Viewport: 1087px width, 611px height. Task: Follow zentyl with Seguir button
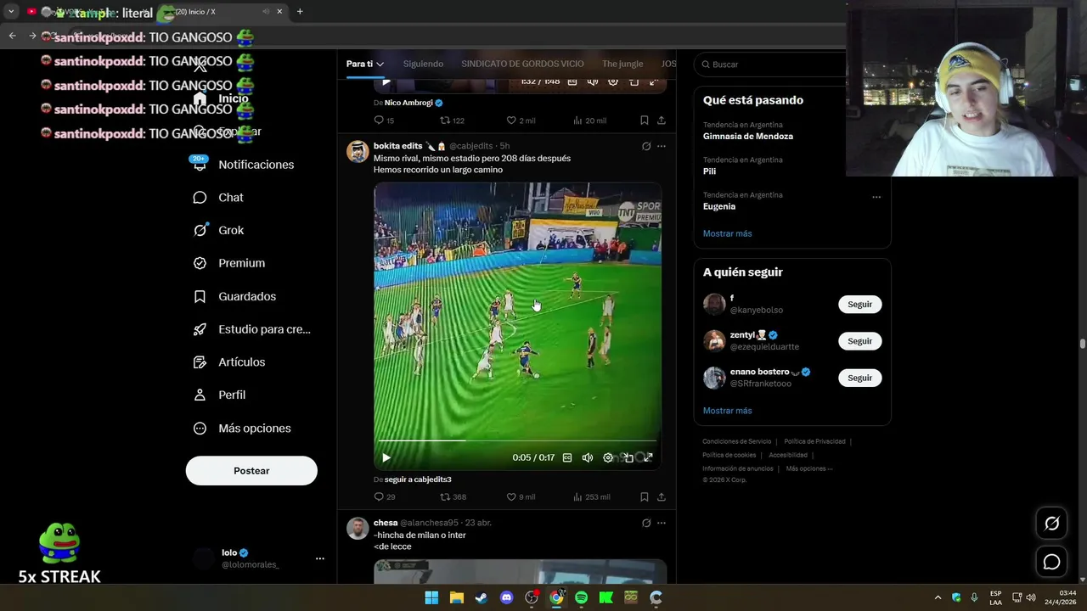[859, 341]
